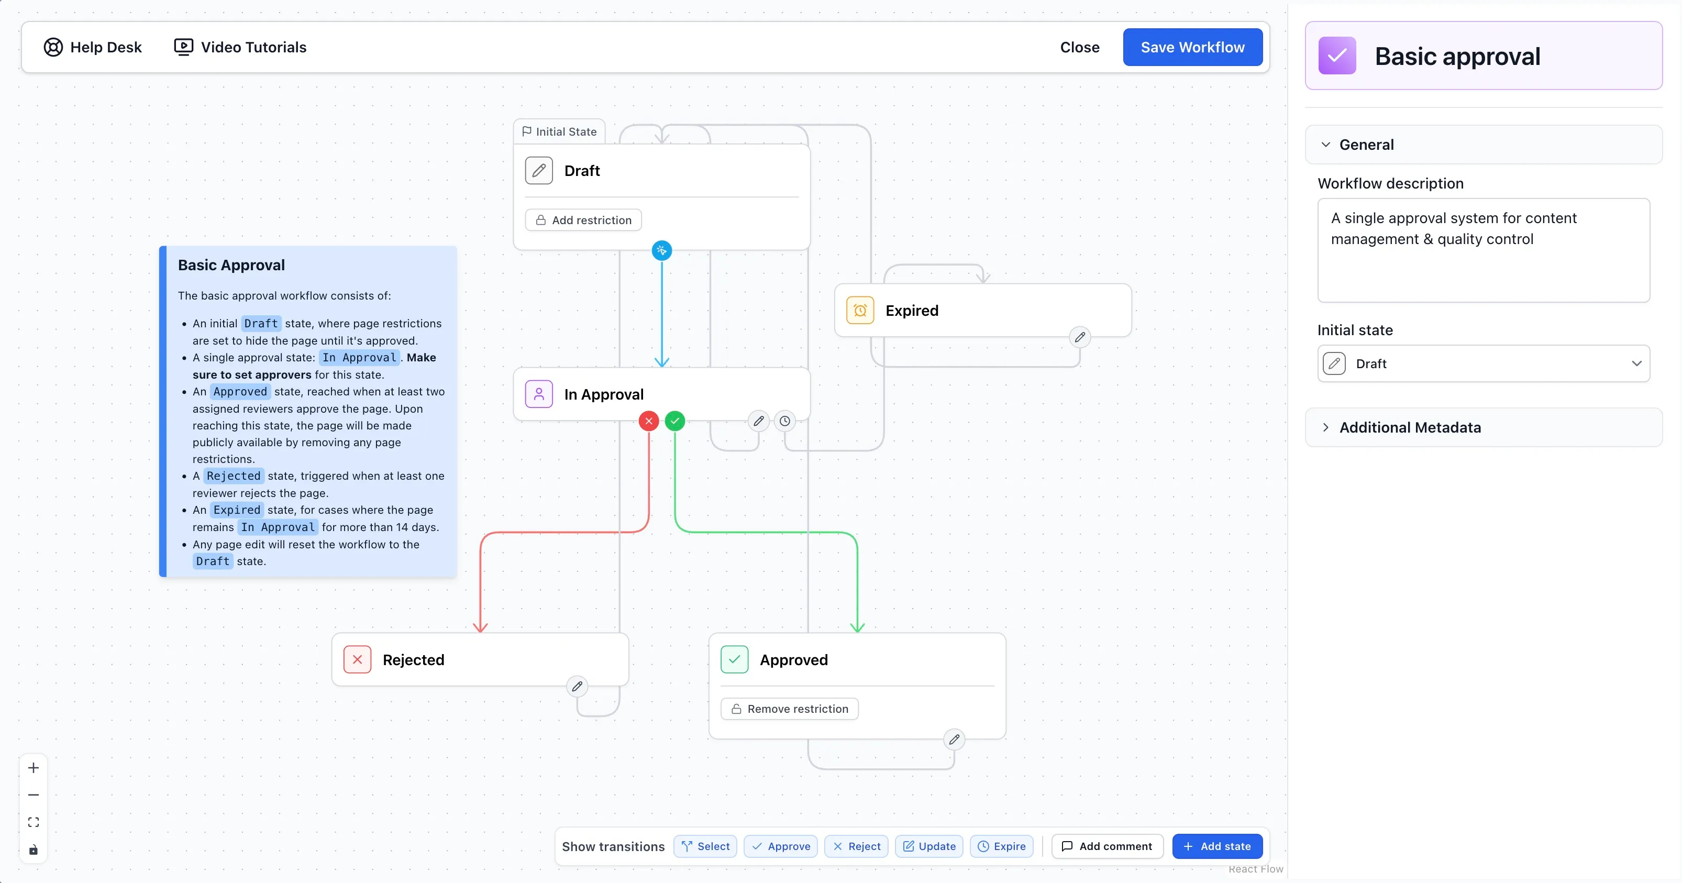Image resolution: width=1682 pixels, height=883 pixels.
Task: Click the purple Basic approval checkmark icon
Action: pyautogui.click(x=1336, y=56)
